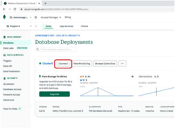Click the version value 5.0.13
Viewport: 175px width, 128px height.
42,111
